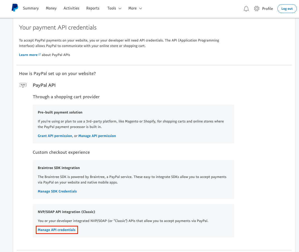Click the 'Pre-built payment solution' title

(x=60, y=112)
